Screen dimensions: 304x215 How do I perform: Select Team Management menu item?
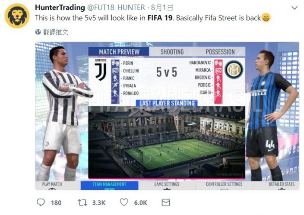tap(109, 185)
